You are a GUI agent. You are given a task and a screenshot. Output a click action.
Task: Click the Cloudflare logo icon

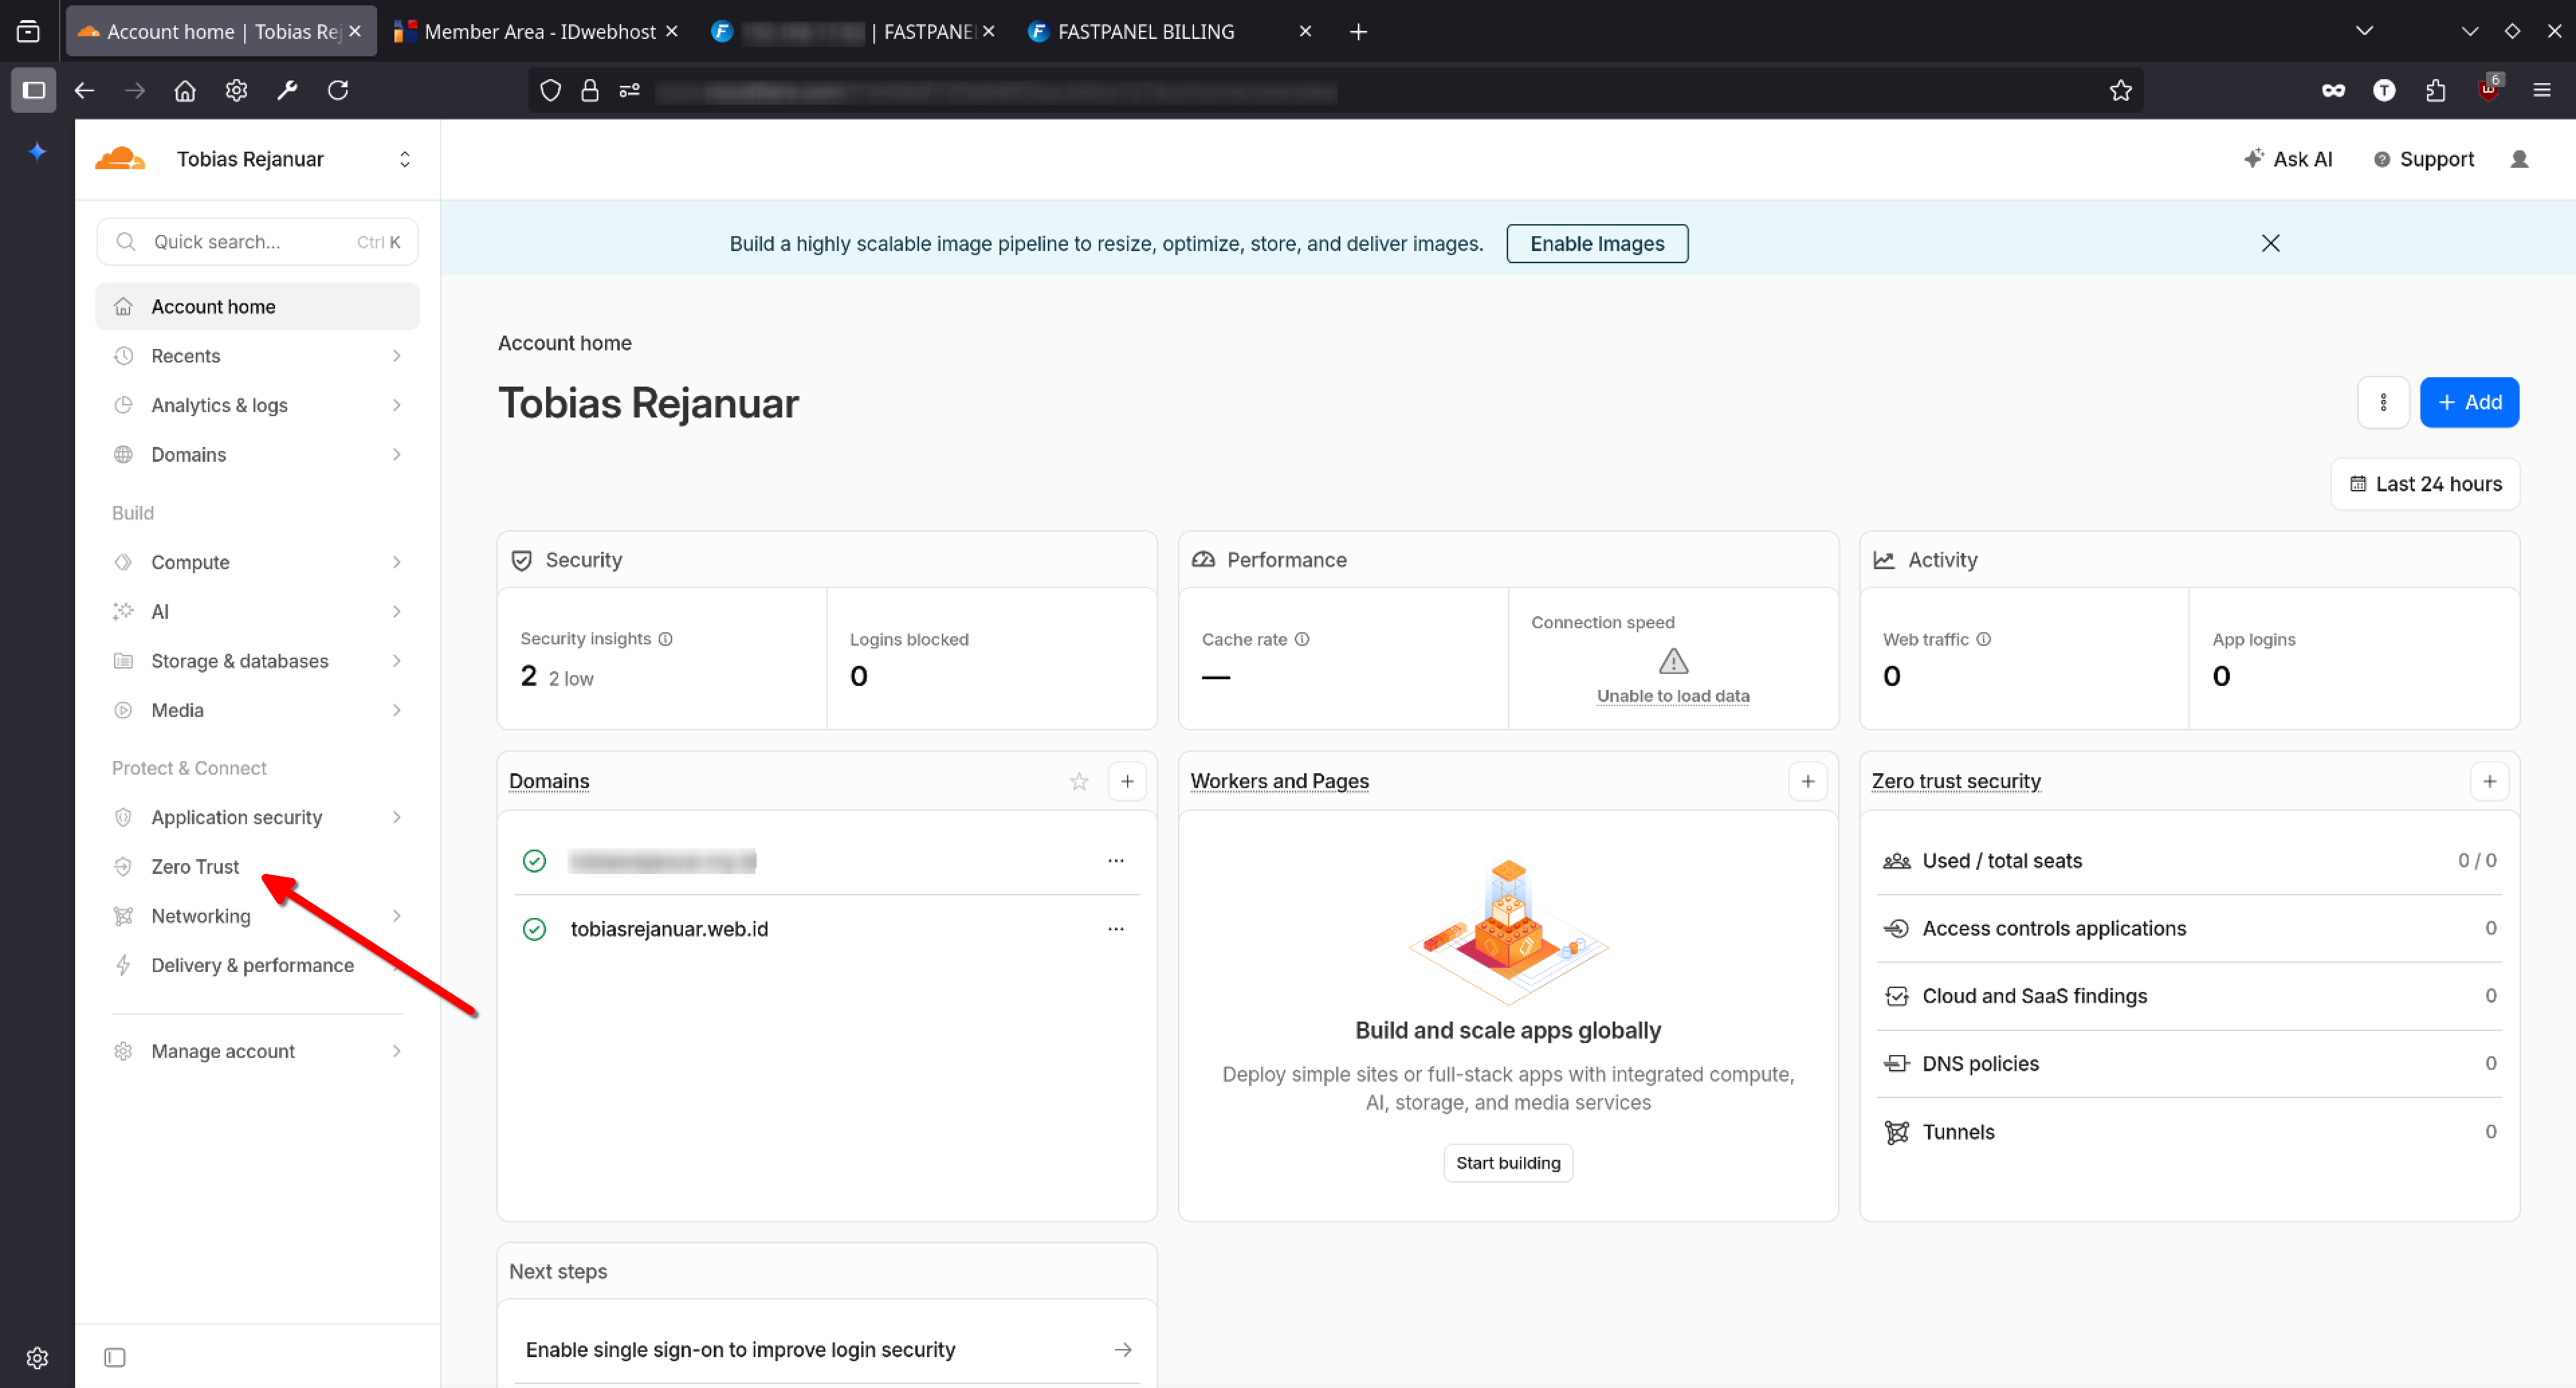120,158
